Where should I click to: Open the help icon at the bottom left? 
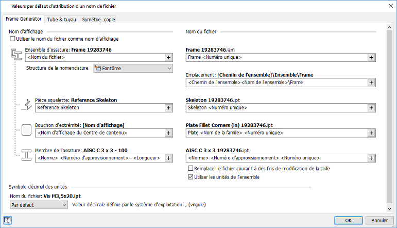(x=7, y=220)
